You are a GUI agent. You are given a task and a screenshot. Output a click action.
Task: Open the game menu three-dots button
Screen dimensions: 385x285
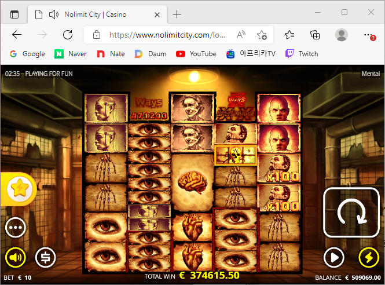pos(16,228)
